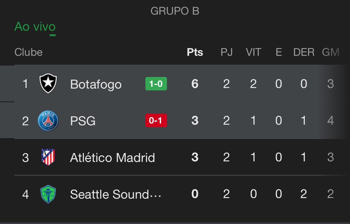Click the Atlético Madrid crest
350x224 pixels.
point(48,157)
